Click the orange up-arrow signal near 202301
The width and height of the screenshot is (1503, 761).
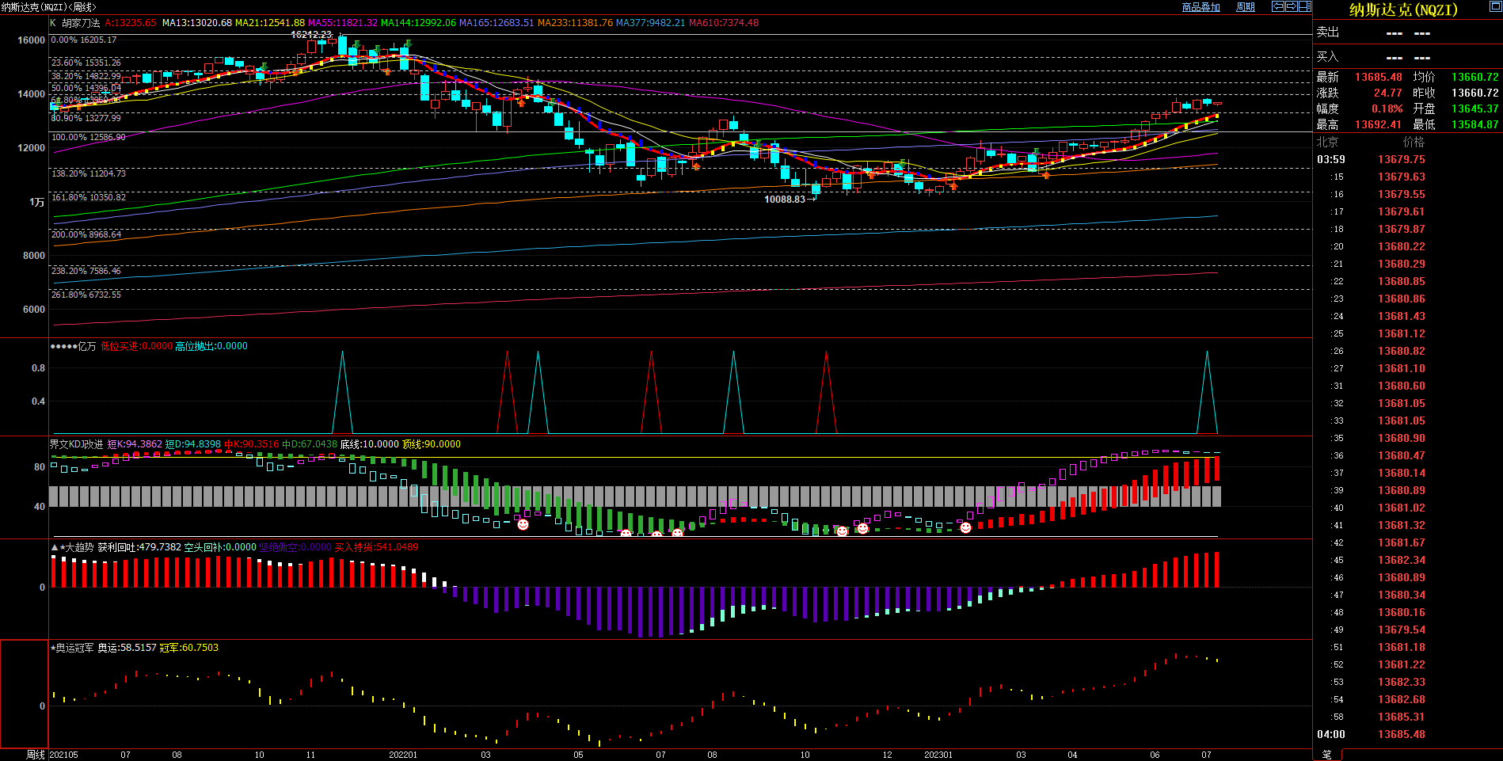(x=953, y=185)
